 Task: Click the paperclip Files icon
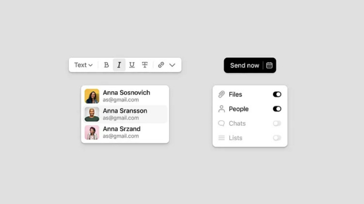tap(221, 95)
